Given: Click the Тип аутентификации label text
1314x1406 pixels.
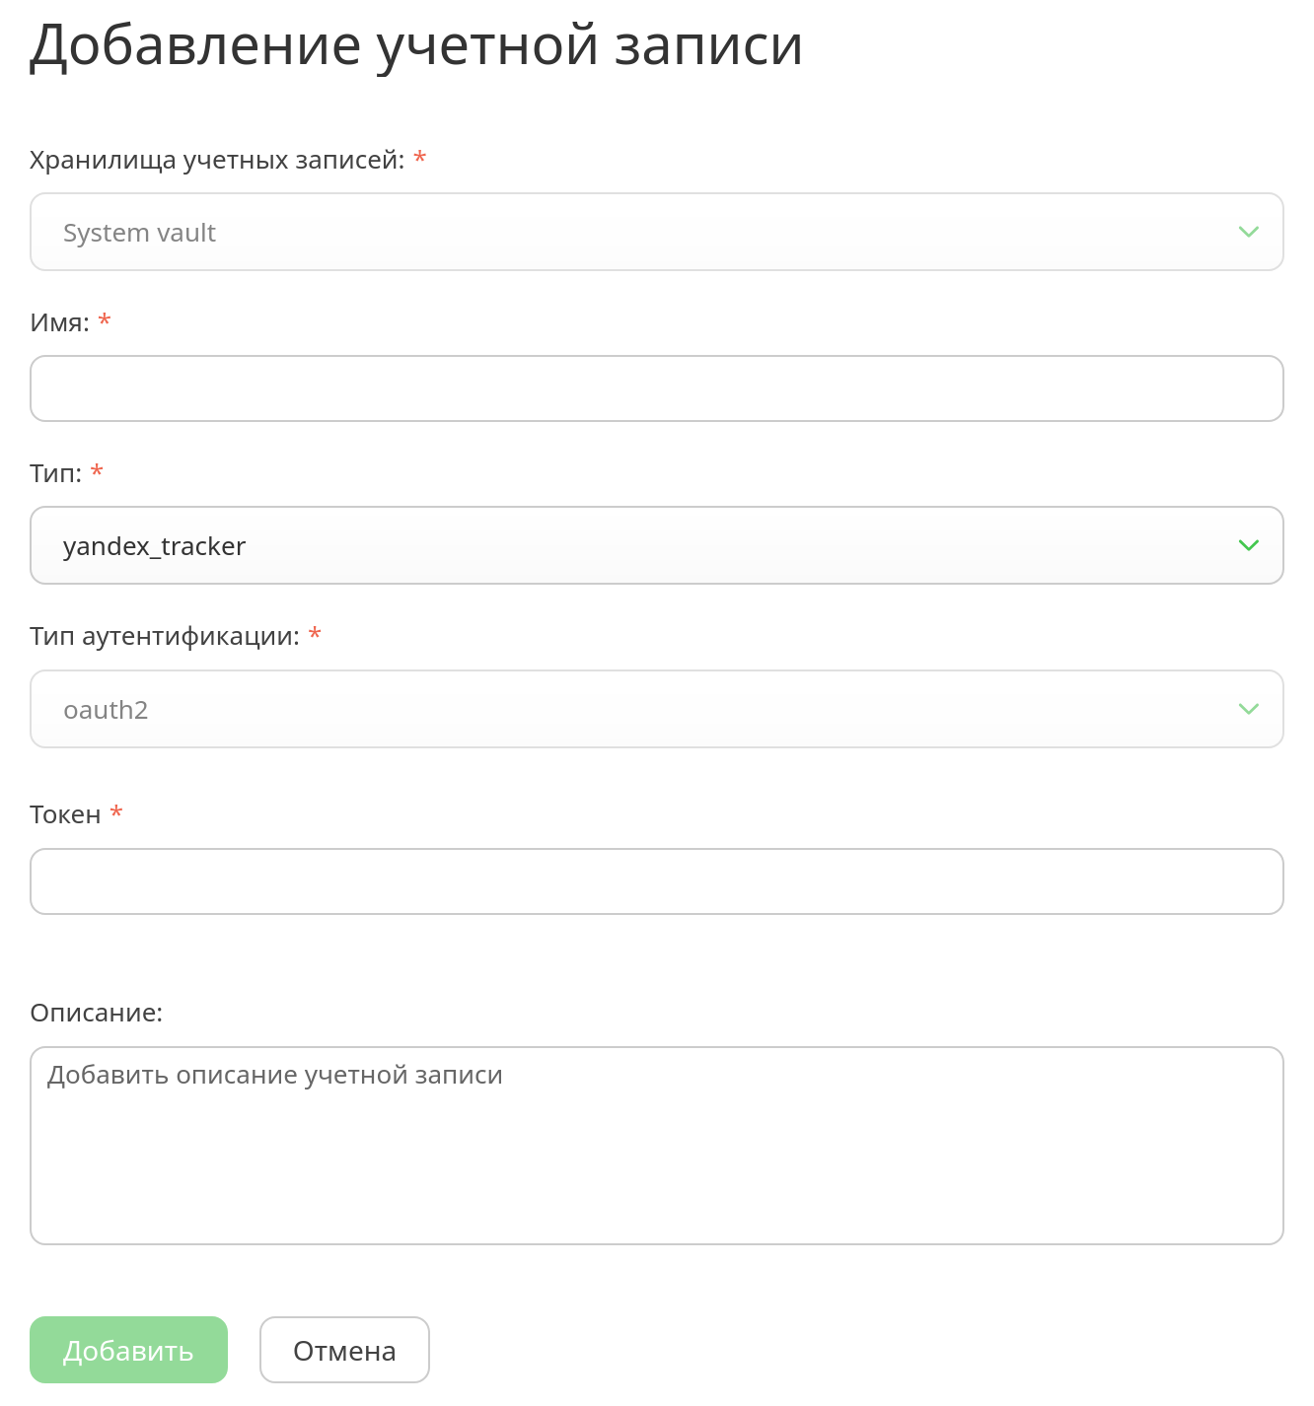Looking at the screenshot, I should point(165,636).
